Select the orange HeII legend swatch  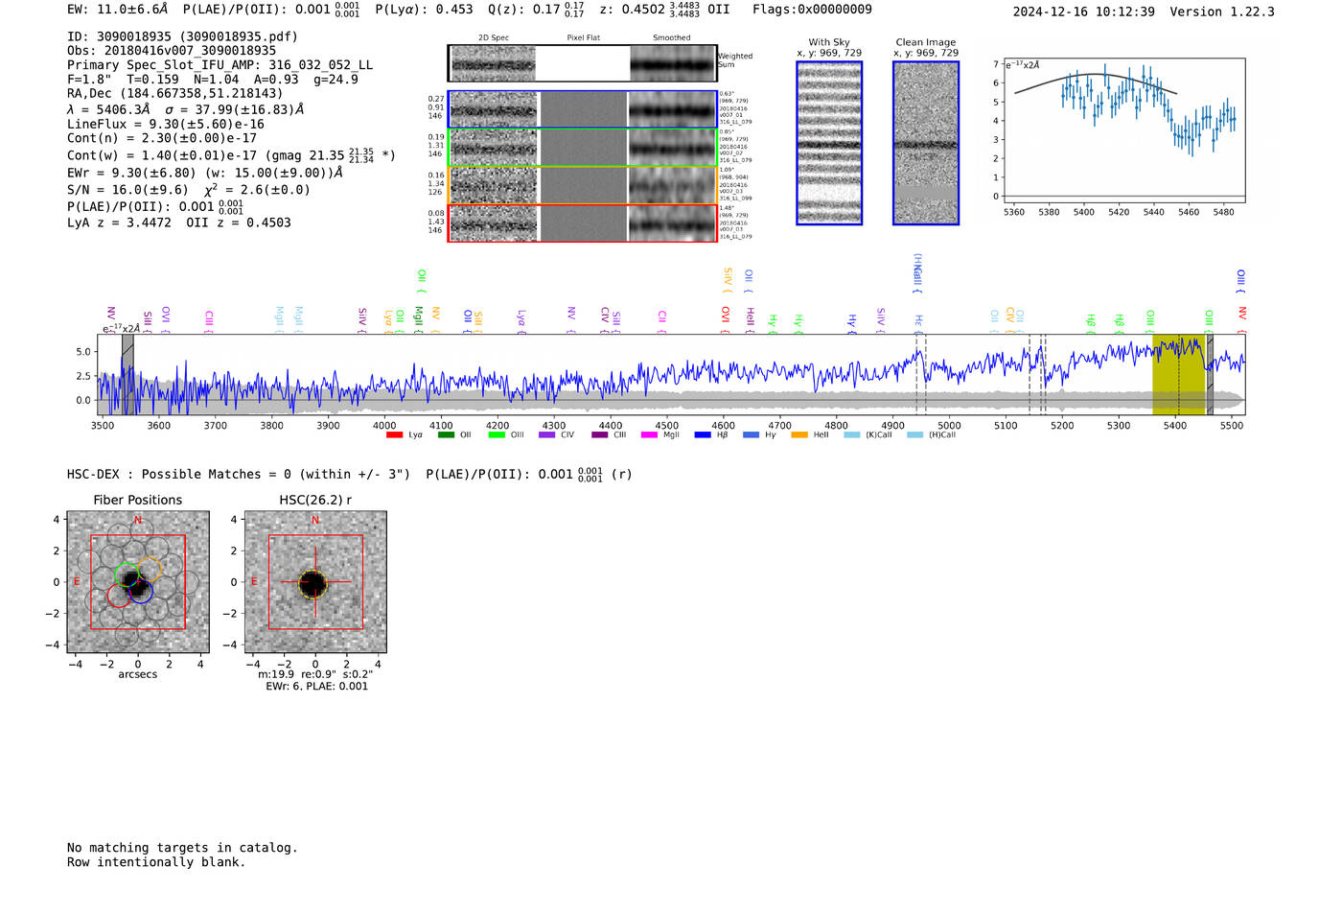click(x=799, y=435)
